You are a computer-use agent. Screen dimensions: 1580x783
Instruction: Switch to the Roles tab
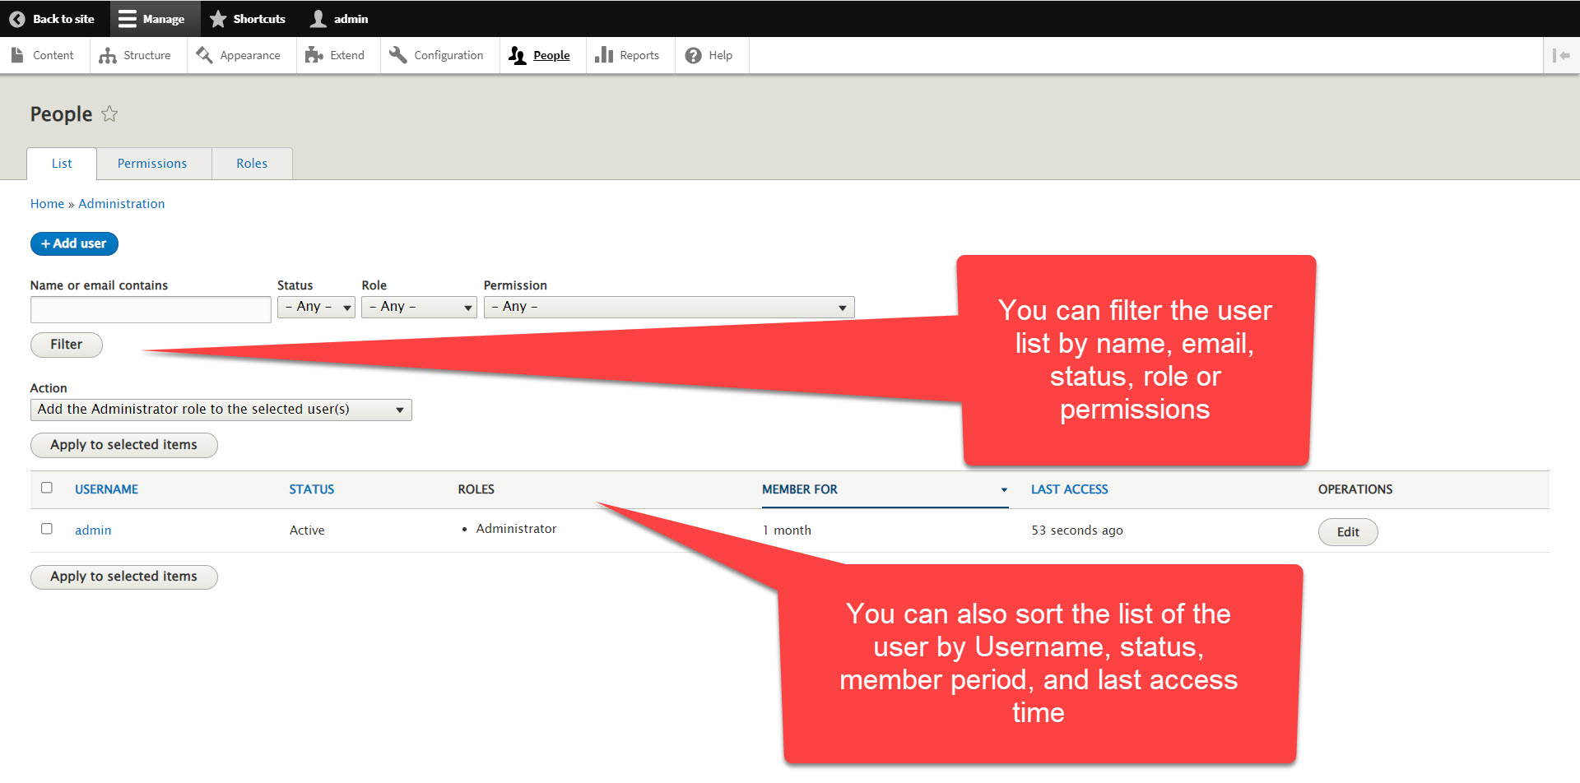coord(252,163)
